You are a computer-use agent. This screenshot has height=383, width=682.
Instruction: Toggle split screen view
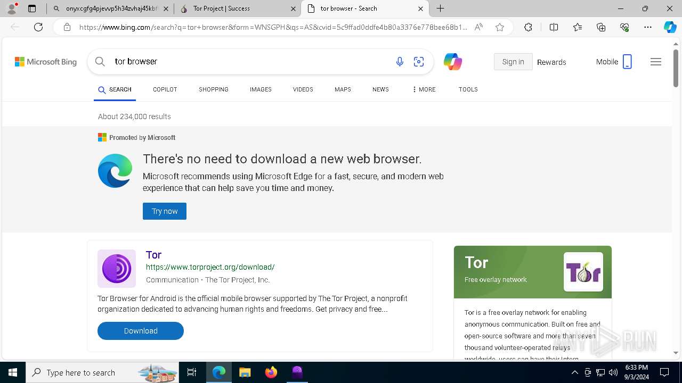click(554, 27)
